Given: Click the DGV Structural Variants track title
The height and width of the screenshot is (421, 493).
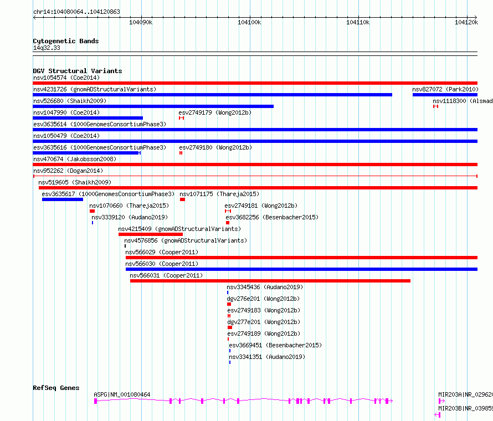Looking at the screenshot, I should click(x=78, y=71).
